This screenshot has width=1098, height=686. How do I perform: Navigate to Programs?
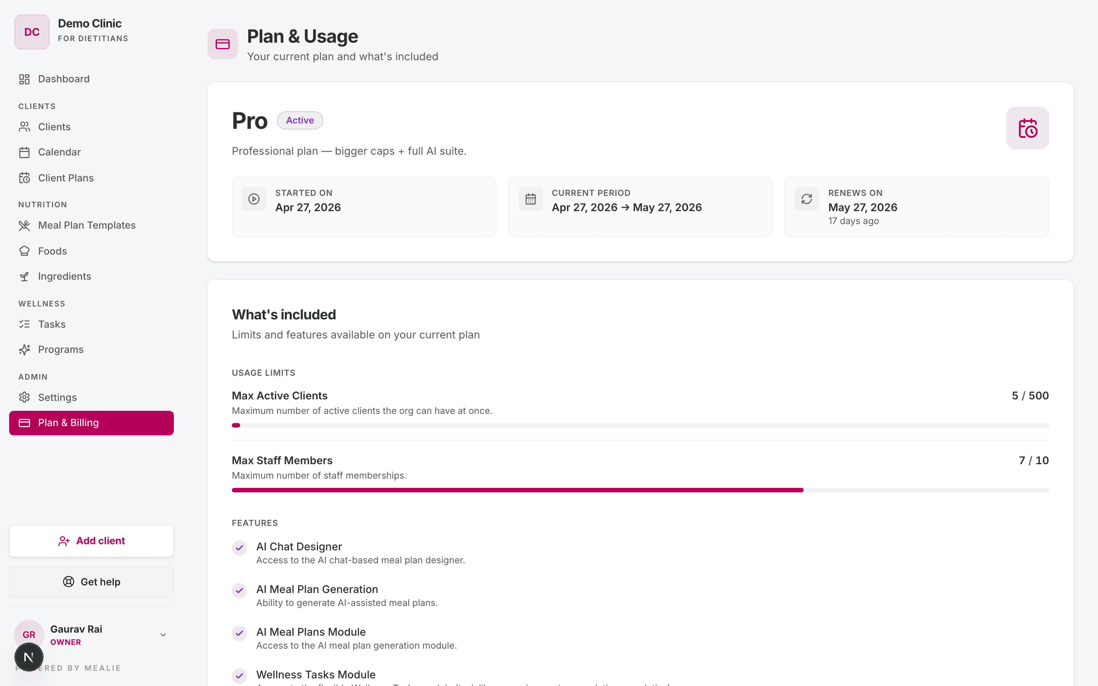click(x=91, y=350)
